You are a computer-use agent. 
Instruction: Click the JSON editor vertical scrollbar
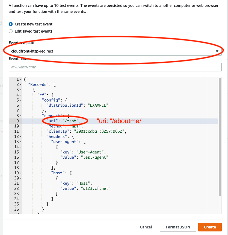220,137
